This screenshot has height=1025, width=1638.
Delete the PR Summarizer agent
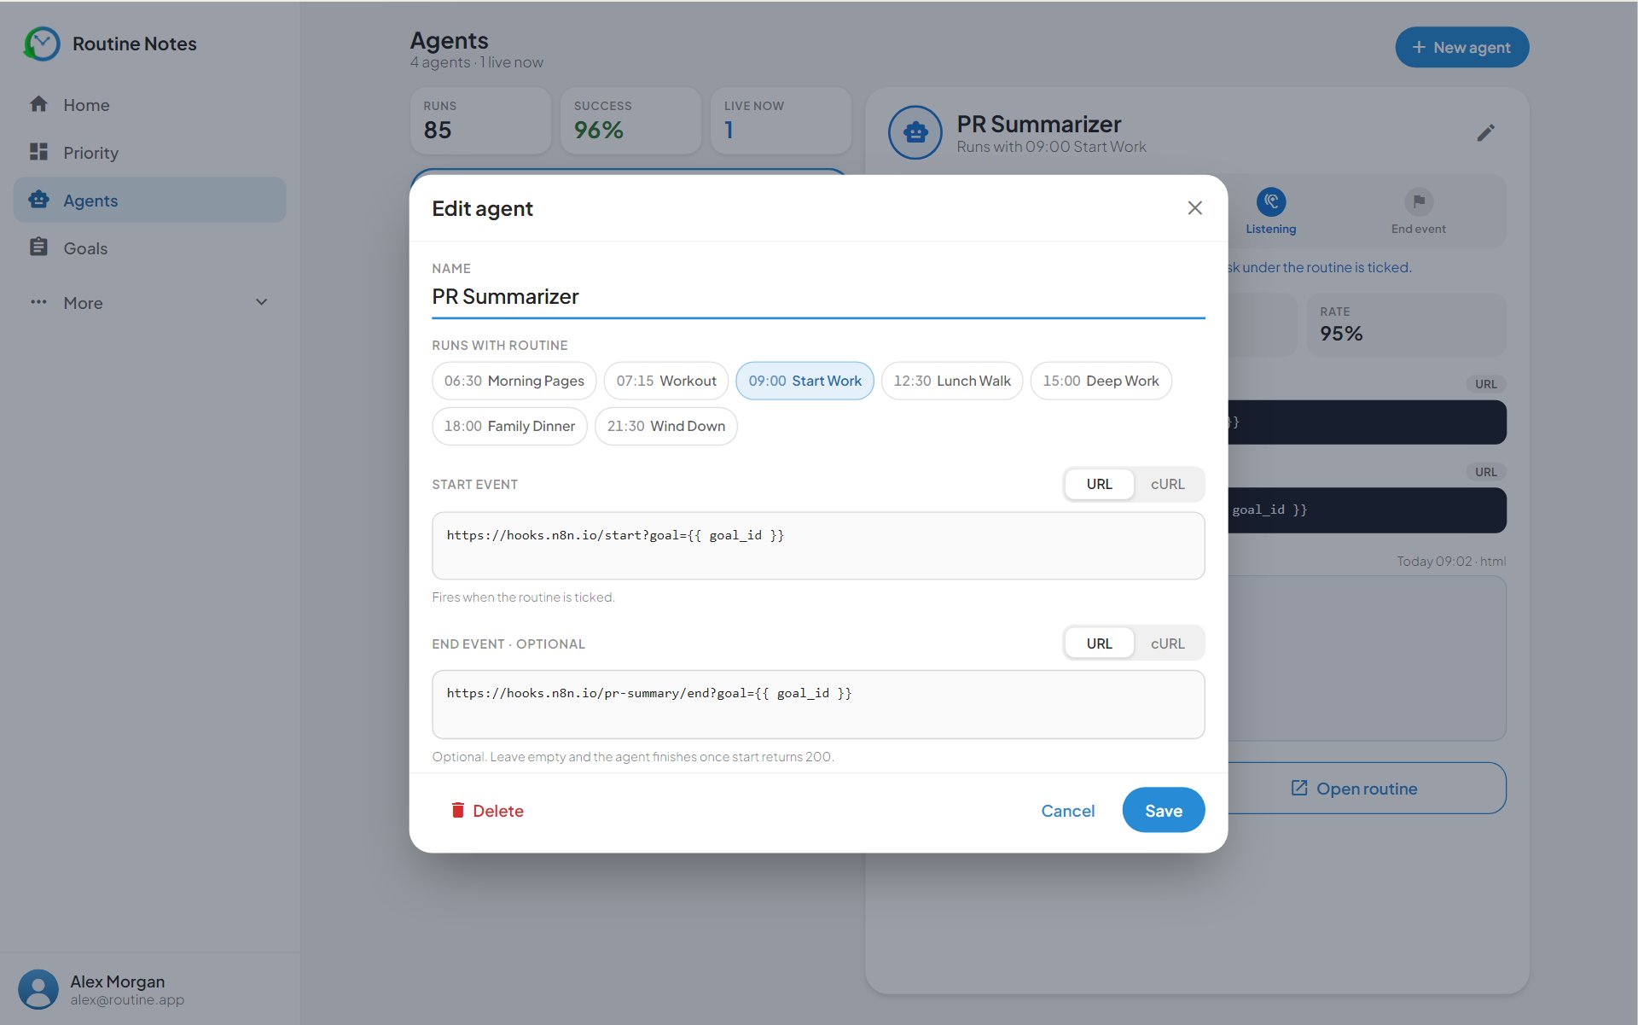[486, 810]
